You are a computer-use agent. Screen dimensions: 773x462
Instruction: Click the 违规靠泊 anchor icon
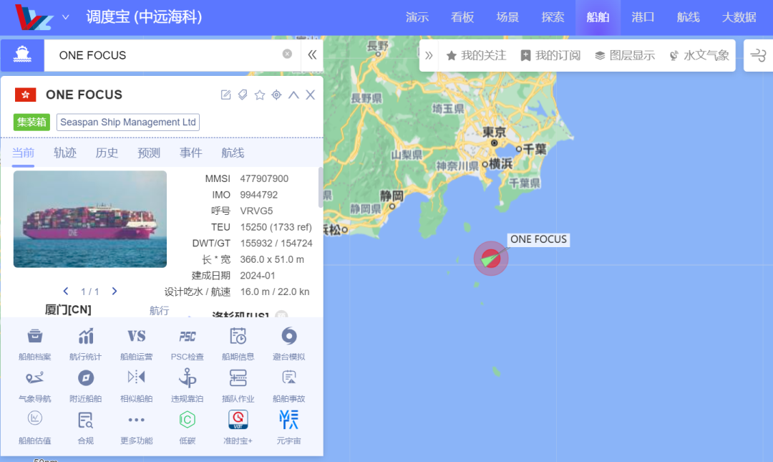[x=188, y=379]
